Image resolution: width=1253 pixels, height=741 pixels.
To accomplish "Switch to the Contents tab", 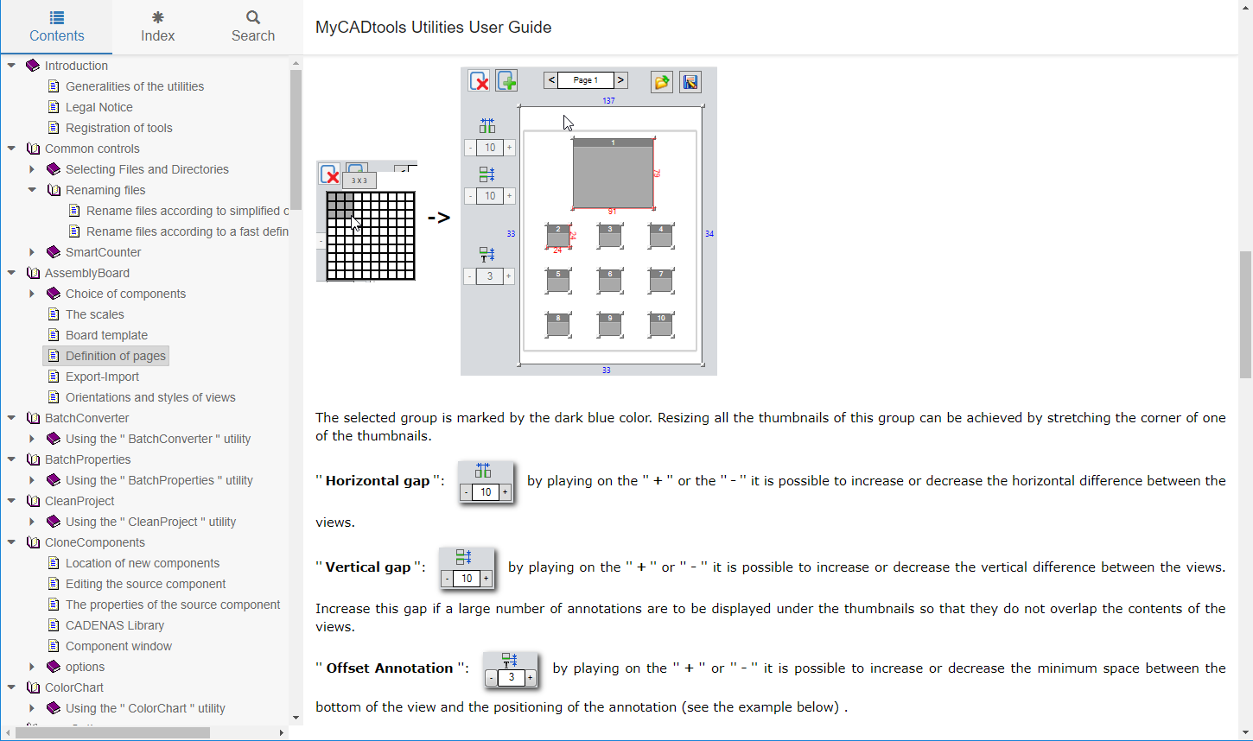I will (x=56, y=27).
